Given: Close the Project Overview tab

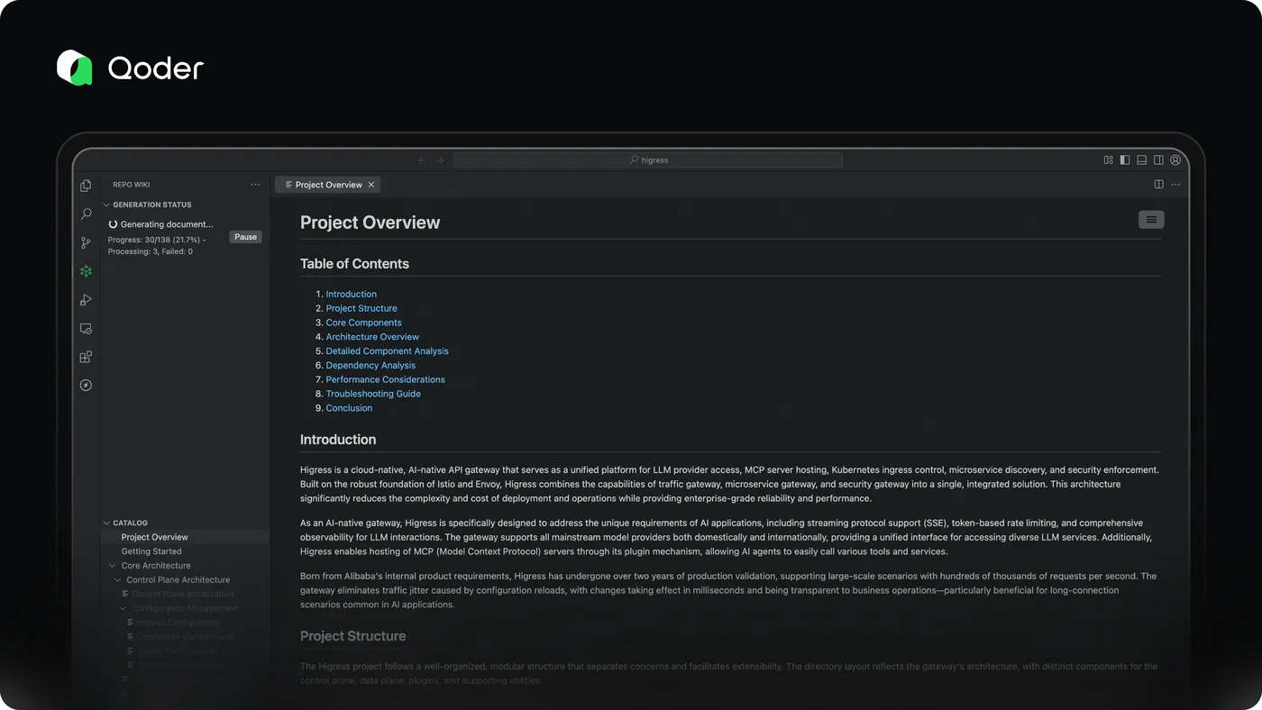Looking at the screenshot, I should 371,185.
